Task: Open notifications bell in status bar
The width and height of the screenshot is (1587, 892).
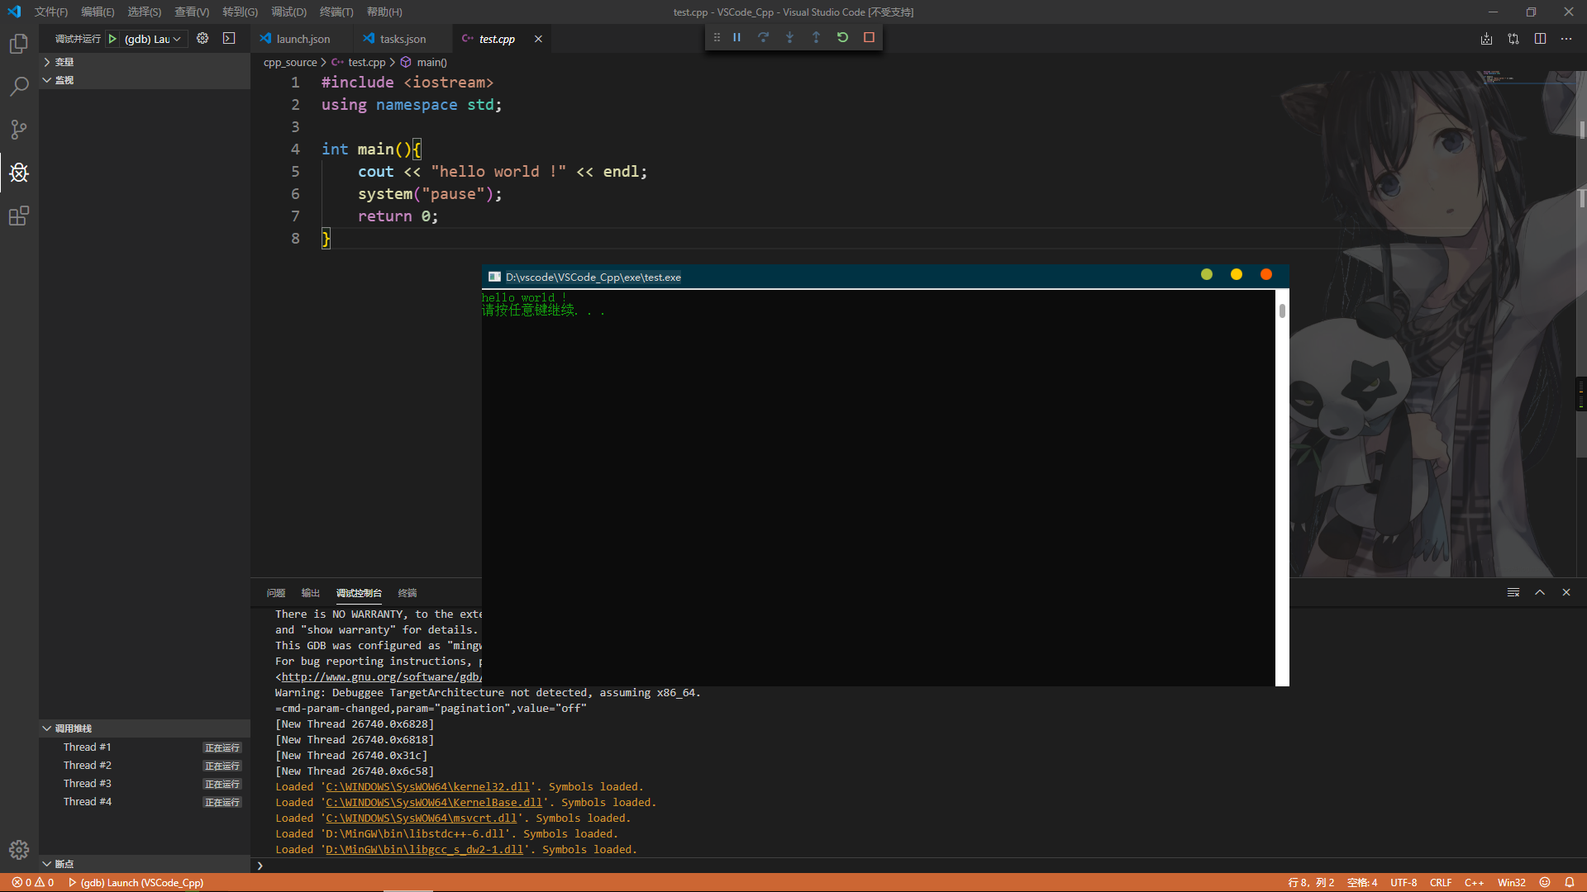Action: (x=1570, y=882)
